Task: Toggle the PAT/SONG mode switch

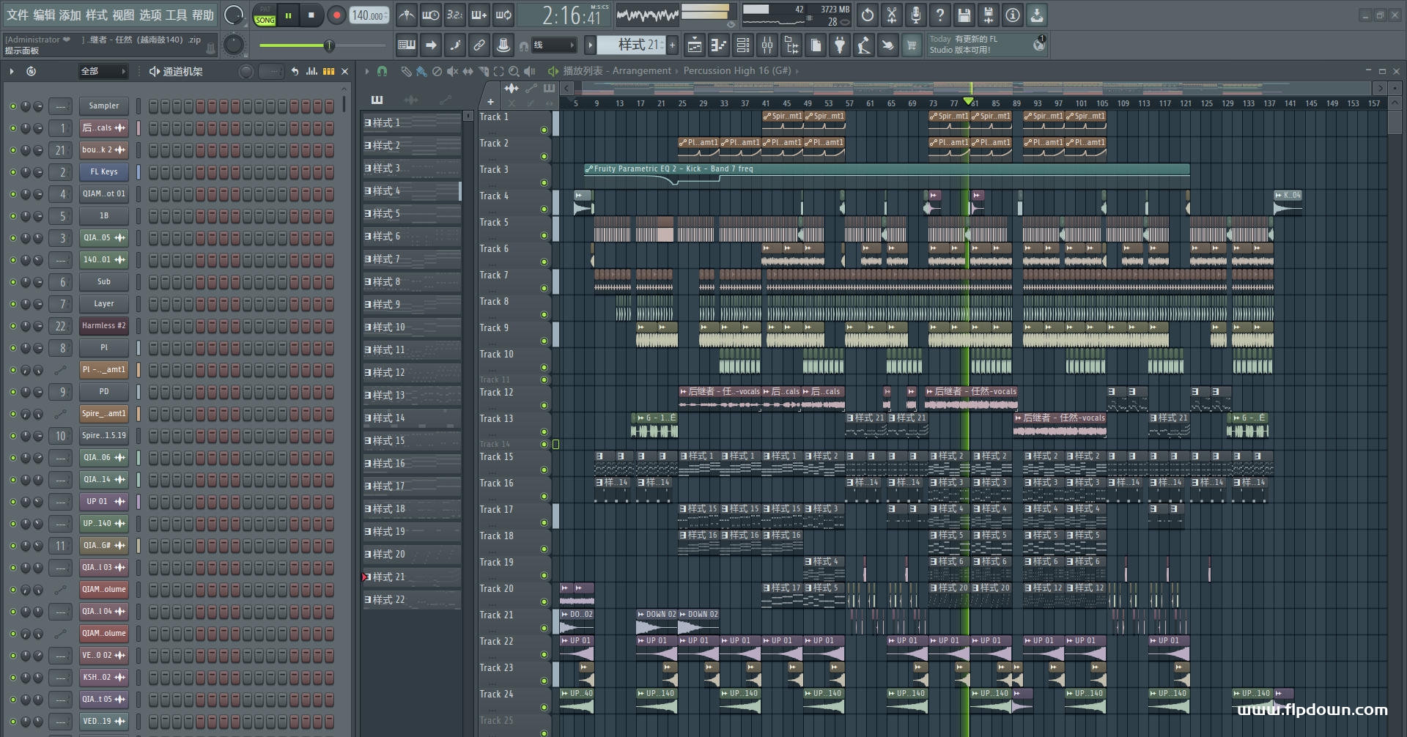Action: pyautogui.click(x=265, y=15)
